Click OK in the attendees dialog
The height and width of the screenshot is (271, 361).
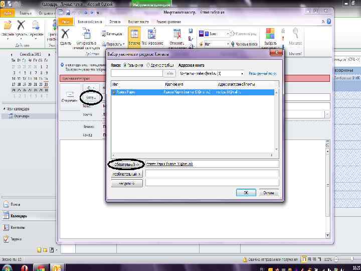246,193
